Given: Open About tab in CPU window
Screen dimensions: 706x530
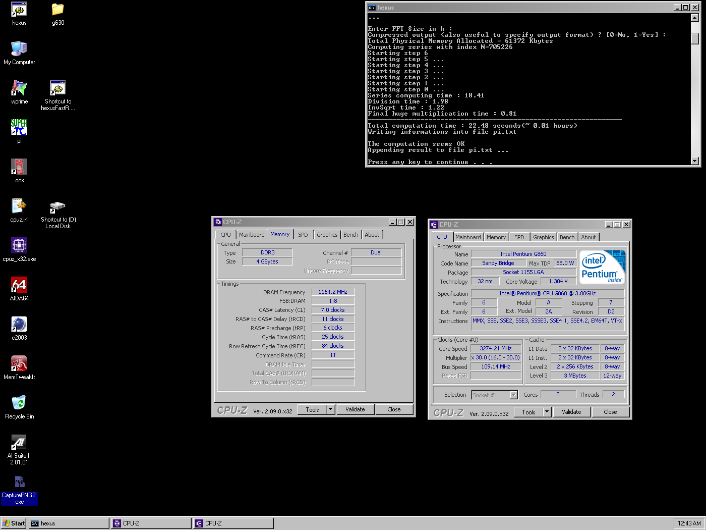Looking at the screenshot, I should [x=589, y=237].
